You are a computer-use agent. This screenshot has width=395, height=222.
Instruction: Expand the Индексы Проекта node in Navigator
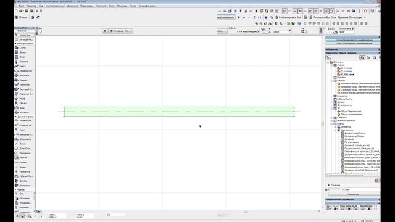331,121
